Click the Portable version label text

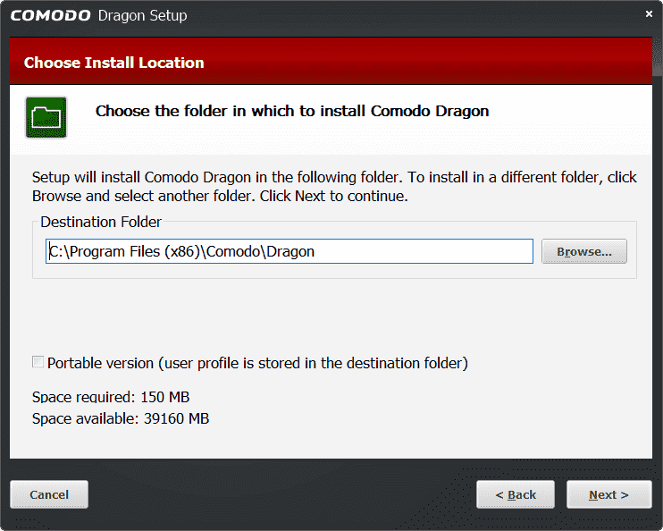point(257,363)
